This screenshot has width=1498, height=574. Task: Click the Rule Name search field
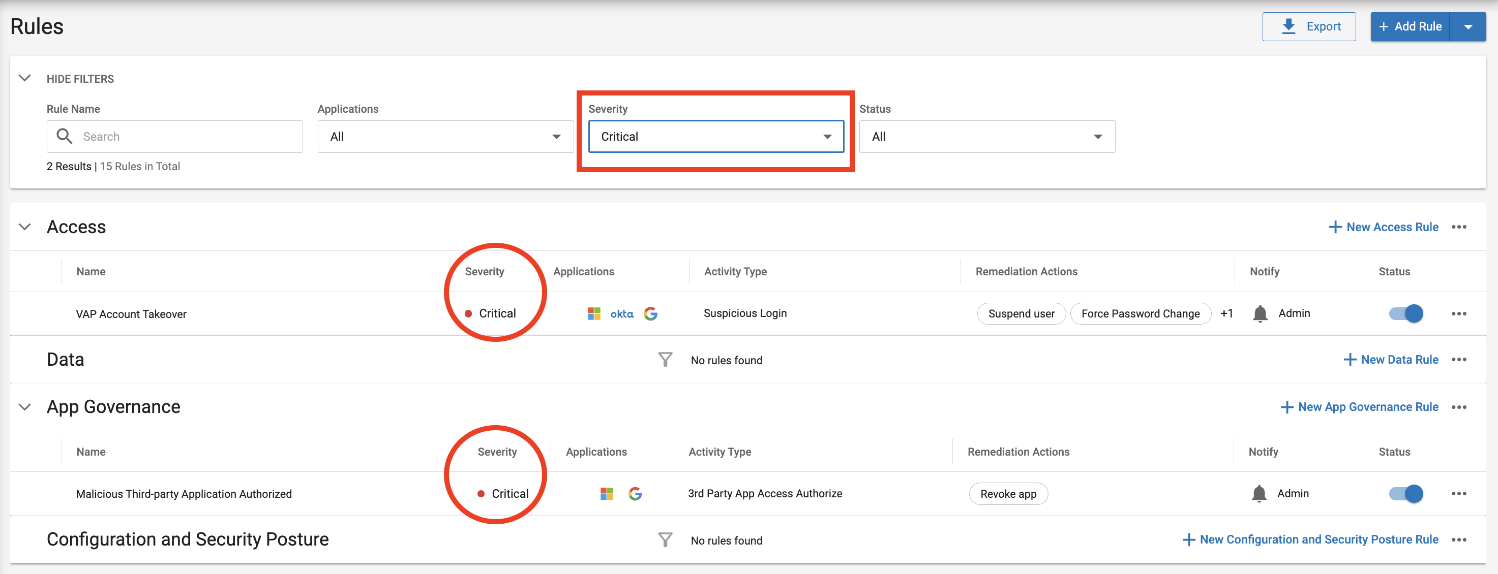coord(174,136)
